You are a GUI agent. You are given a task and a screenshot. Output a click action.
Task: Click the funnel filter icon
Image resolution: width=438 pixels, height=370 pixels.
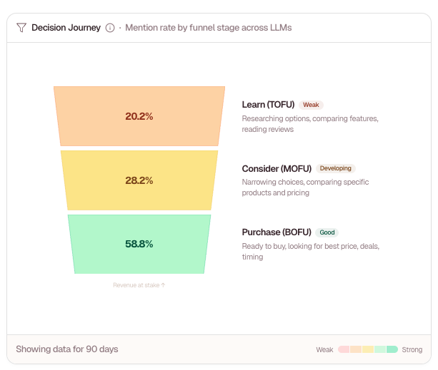click(x=21, y=28)
